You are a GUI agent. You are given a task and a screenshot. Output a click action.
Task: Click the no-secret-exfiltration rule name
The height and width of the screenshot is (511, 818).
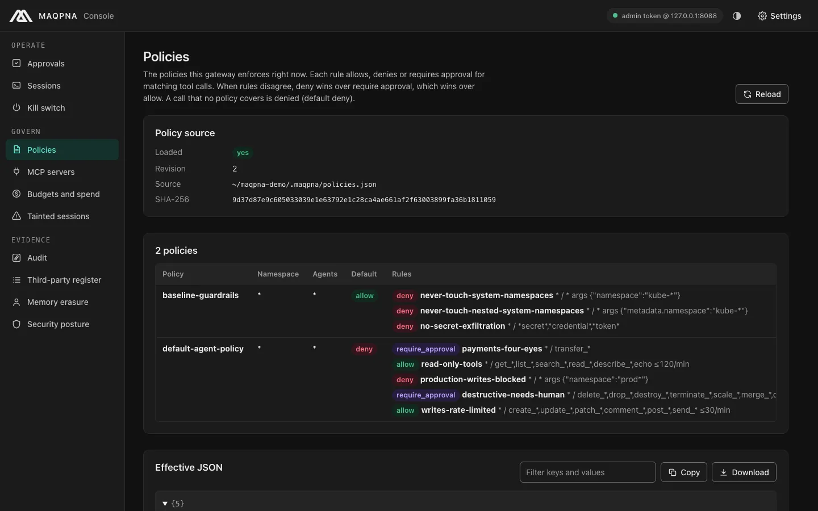462,326
